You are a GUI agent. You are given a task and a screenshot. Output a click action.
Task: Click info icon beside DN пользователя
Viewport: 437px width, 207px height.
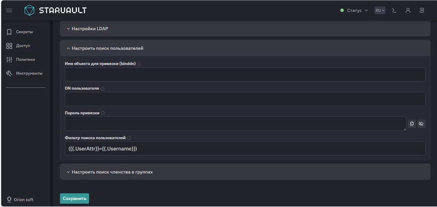[102, 89]
